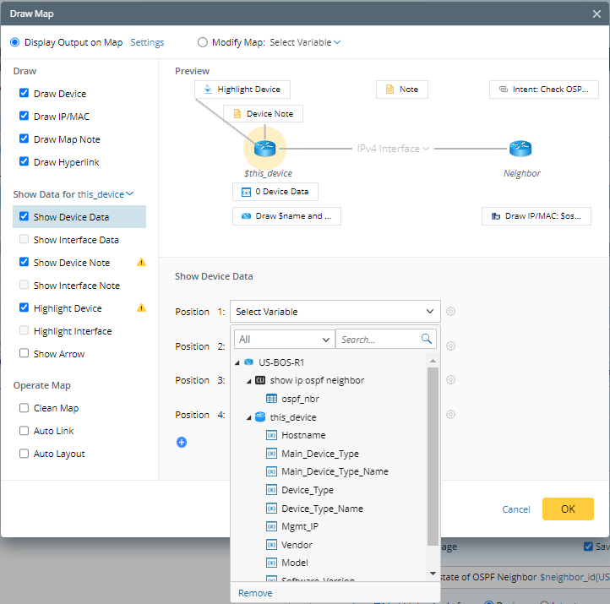Click the $this_device router icon in preview
Viewport: 610px width, 604px height.
pyautogui.click(x=265, y=149)
